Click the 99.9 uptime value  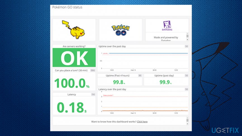tap(165, 82)
